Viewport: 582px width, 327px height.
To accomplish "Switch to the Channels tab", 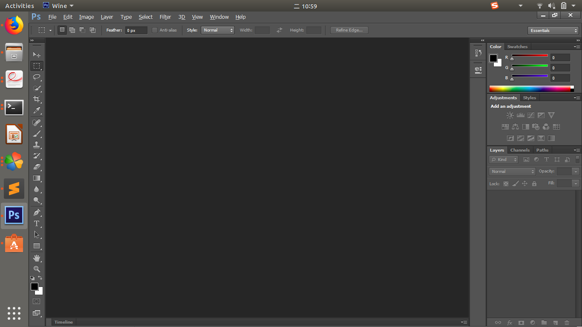I will 520,150.
